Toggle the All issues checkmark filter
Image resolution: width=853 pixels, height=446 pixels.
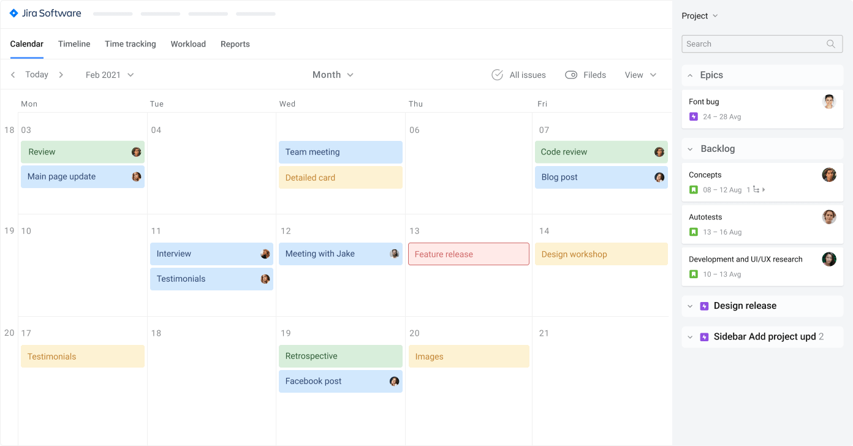tap(497, 74)
